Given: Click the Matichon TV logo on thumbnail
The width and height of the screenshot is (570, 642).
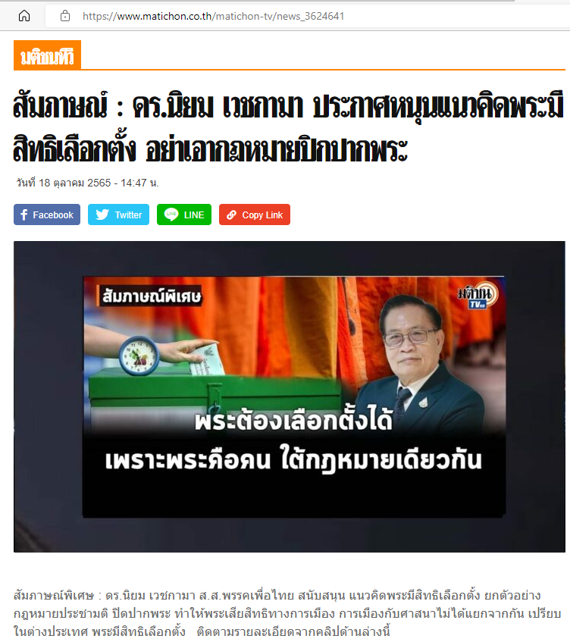Looking at the screenshot, I should 478,295.
